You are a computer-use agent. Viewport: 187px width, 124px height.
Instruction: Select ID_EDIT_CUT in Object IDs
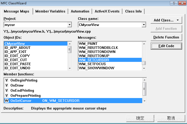tap(36, 60)
